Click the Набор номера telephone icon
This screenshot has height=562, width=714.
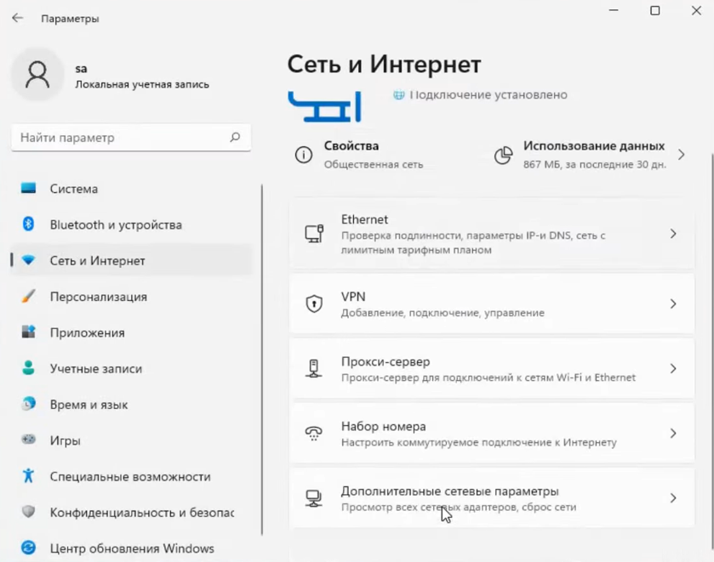coord(314,434)
